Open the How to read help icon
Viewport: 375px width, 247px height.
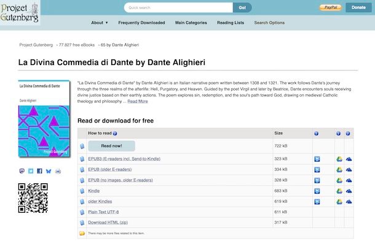115,134
